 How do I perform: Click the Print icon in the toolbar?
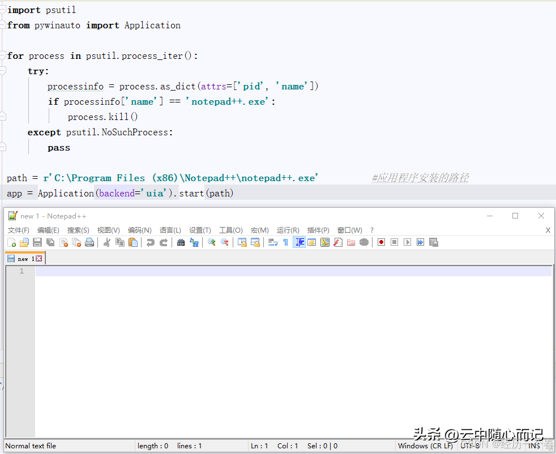tap(89, 242)
